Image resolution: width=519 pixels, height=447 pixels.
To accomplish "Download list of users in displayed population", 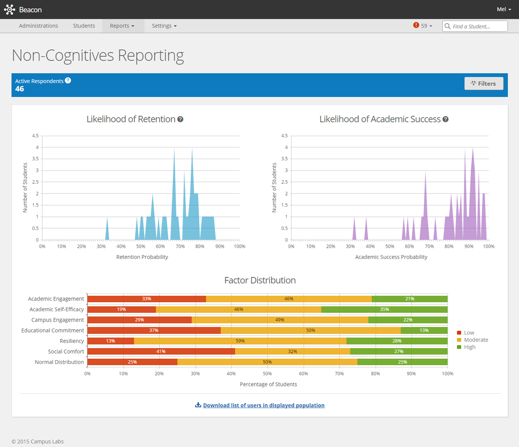I will point(264,405).
